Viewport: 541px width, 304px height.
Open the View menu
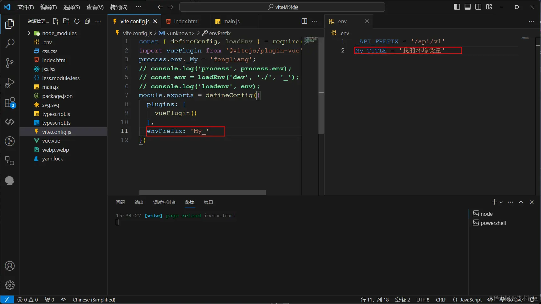pos(95,7)
